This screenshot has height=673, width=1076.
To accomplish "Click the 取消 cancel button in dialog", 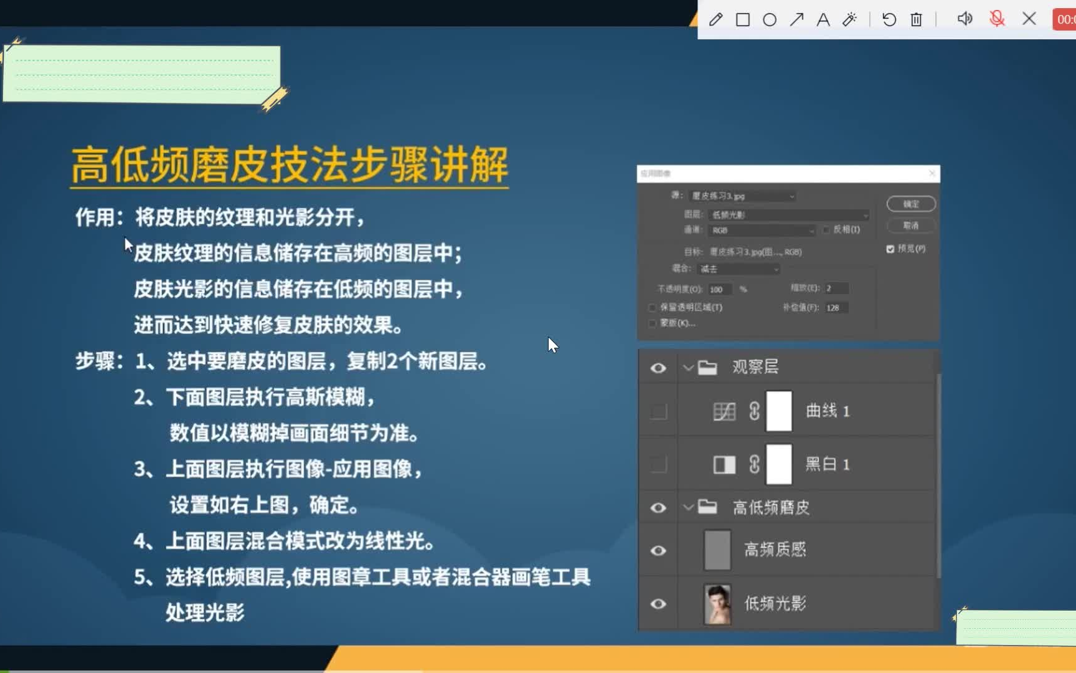I will pos(911,226).
